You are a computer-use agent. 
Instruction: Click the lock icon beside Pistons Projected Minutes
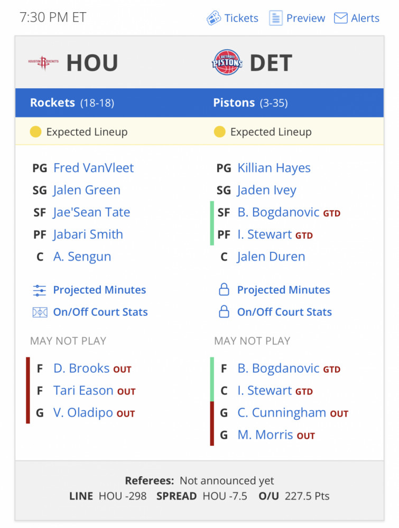click(x=224, y=289)
